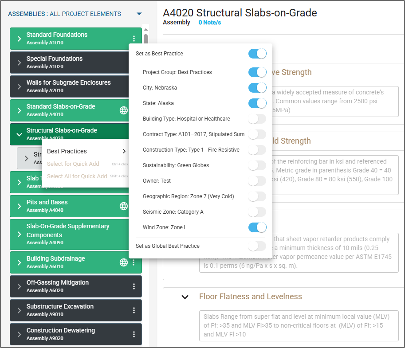The height and width of the screenshot is (348, 405).
Task: Open Assemblies All Project Elements dropdown
Action: [139, 14]
